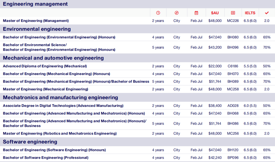Select the Mechanical and automotive engineering heading
Screen dimensions: 275x162
coord(53,58)
